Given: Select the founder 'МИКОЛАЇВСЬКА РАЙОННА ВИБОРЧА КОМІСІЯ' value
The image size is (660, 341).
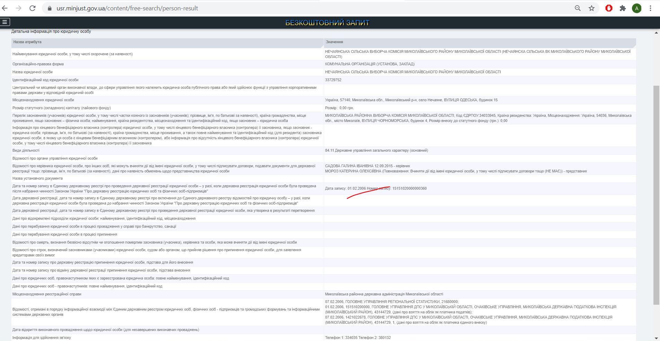Looking at the screenshot, I should (478, 118).
